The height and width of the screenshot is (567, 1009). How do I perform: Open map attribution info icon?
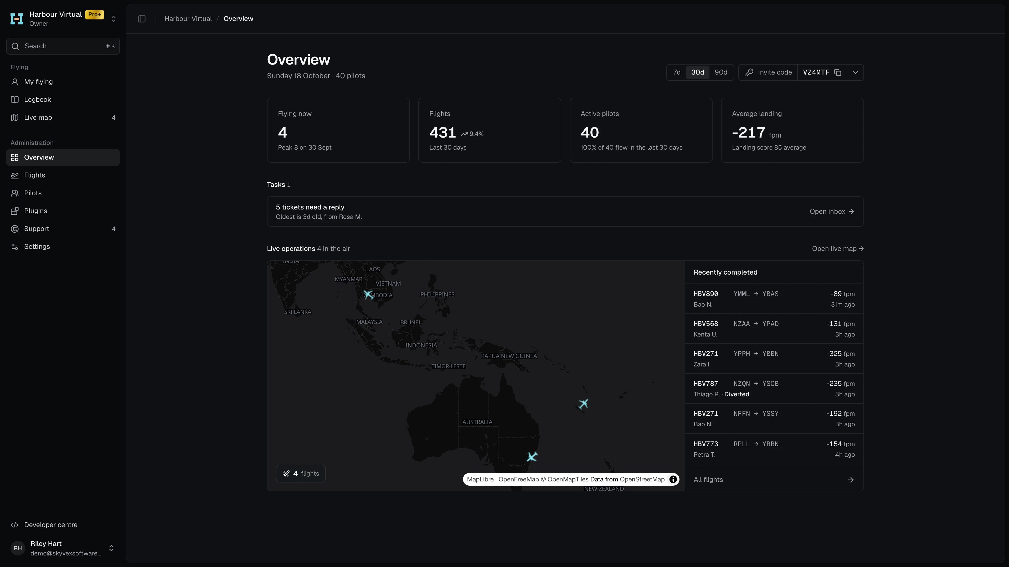(673, 479)
